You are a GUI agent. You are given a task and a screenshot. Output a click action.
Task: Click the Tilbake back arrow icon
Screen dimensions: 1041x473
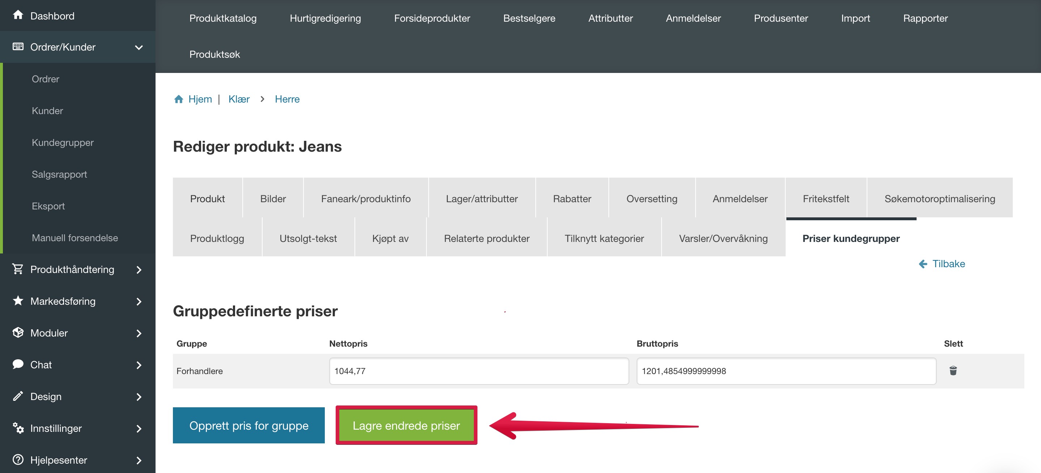point(923,264)
